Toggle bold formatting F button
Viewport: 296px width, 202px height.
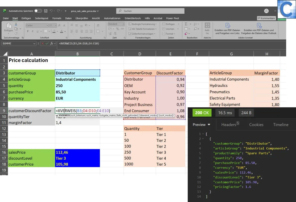click(x=28, y=31)
